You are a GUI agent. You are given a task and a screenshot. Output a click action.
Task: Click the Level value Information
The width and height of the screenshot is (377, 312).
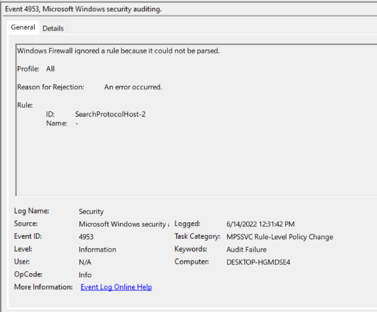pyautogui.click(x=98, y=250)
